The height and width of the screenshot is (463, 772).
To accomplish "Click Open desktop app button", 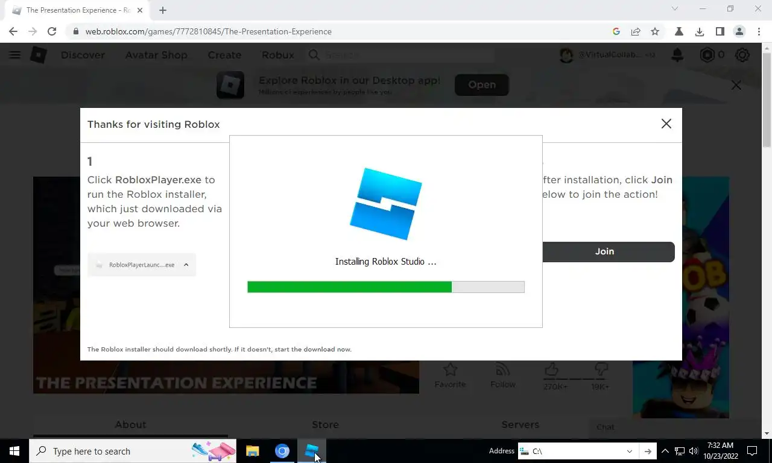I will coord(482,85).
